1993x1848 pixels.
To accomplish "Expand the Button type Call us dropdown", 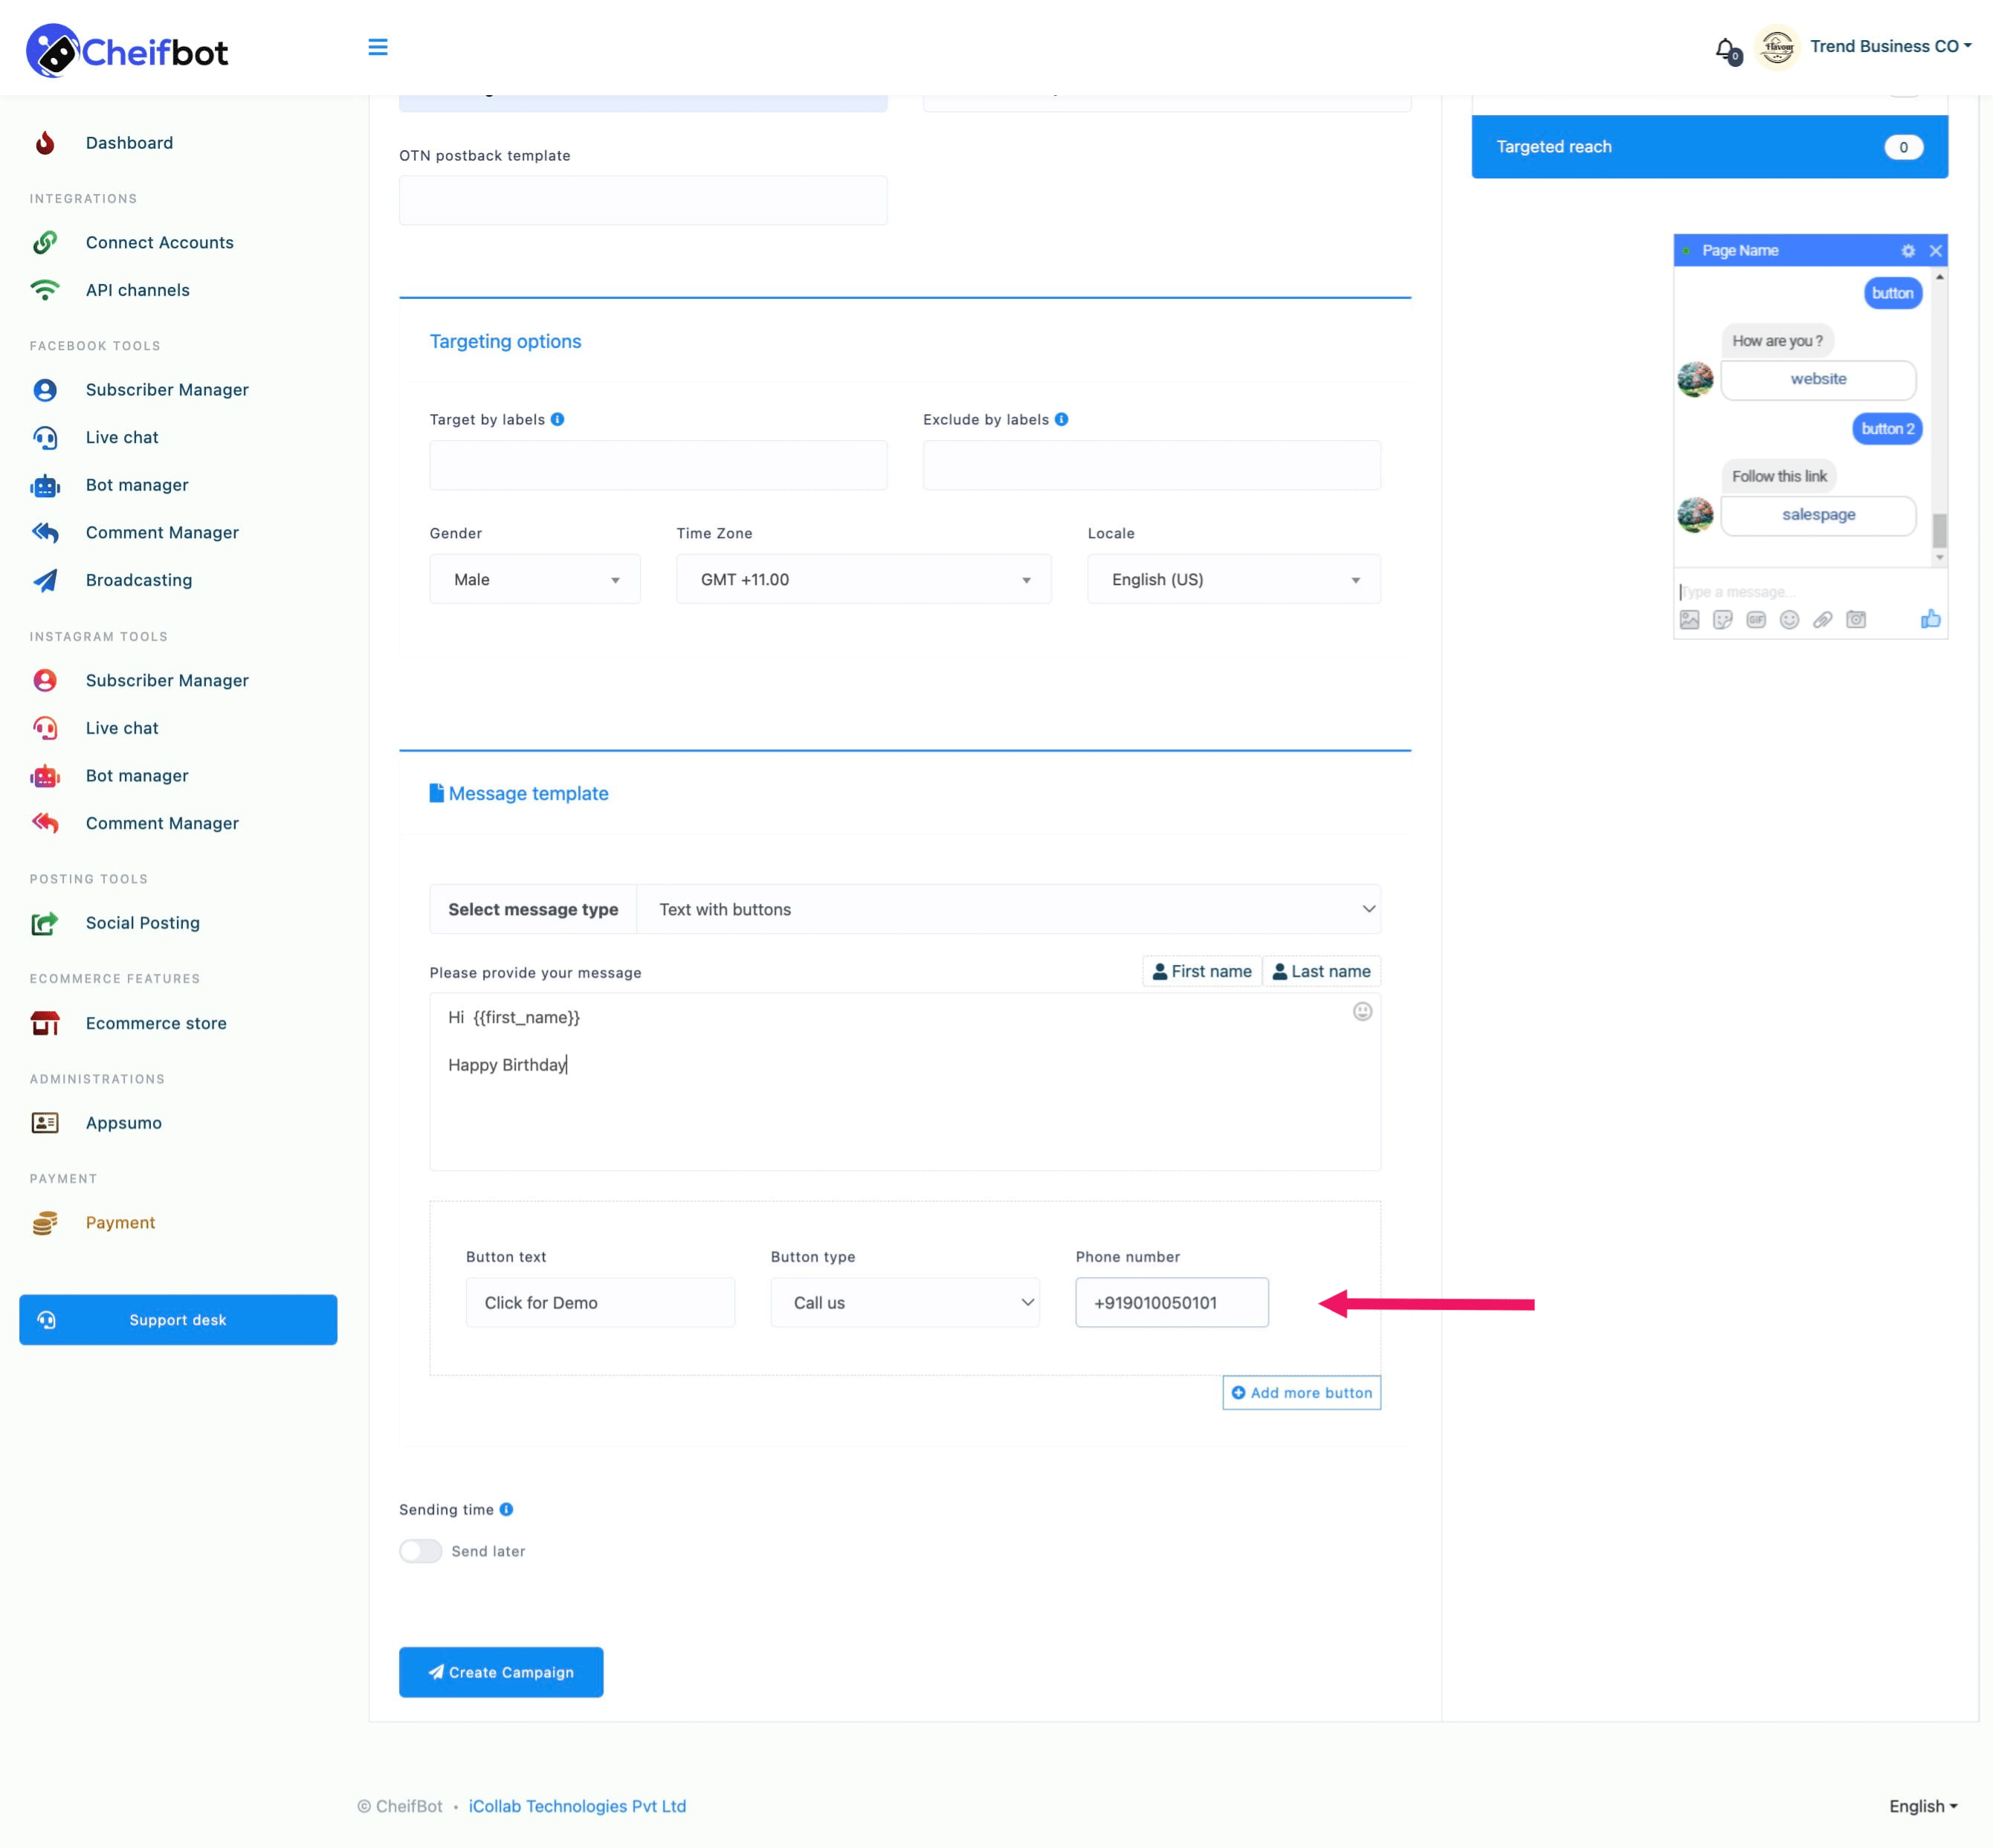I will pos(903,1302).
